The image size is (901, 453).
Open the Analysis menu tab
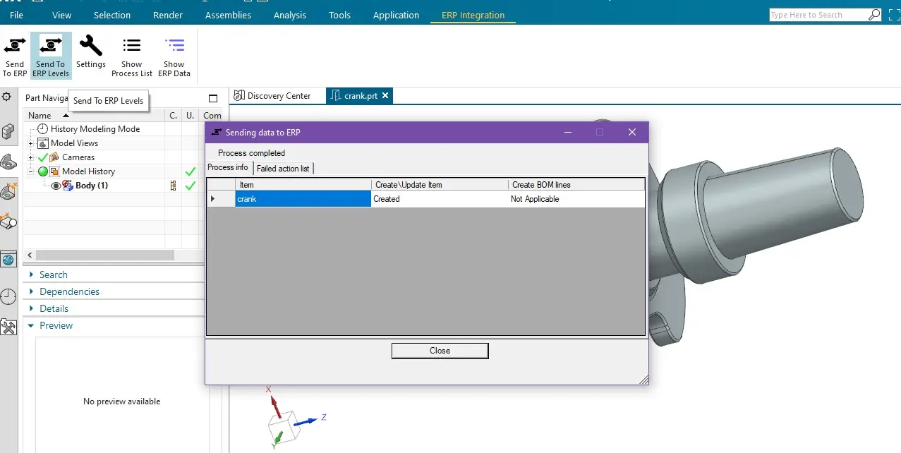tap(290, 15)
